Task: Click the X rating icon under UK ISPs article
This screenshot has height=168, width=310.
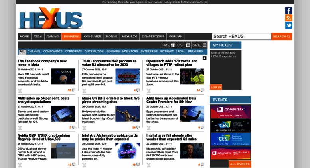Action: click(84, 128)
